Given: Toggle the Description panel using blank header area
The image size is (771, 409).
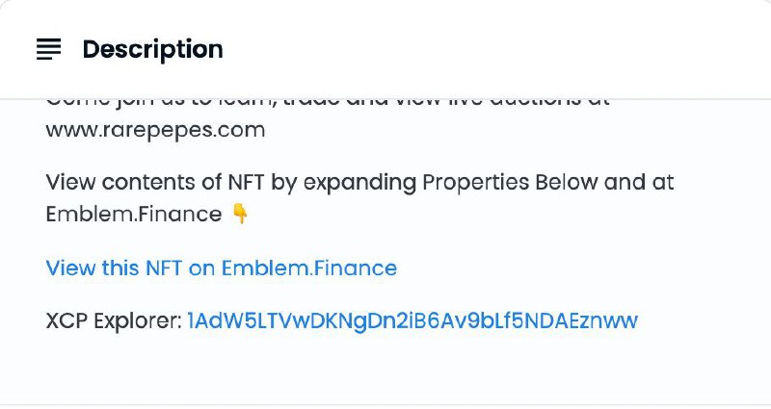Looking at the screenshot, I should coord(492,49).
